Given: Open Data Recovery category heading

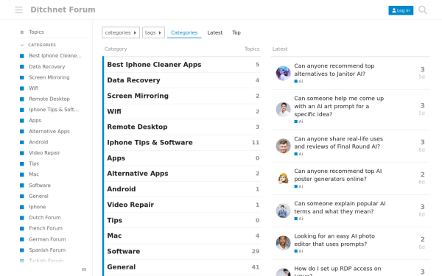Looking at the screenshot, I should pos(133,80).
